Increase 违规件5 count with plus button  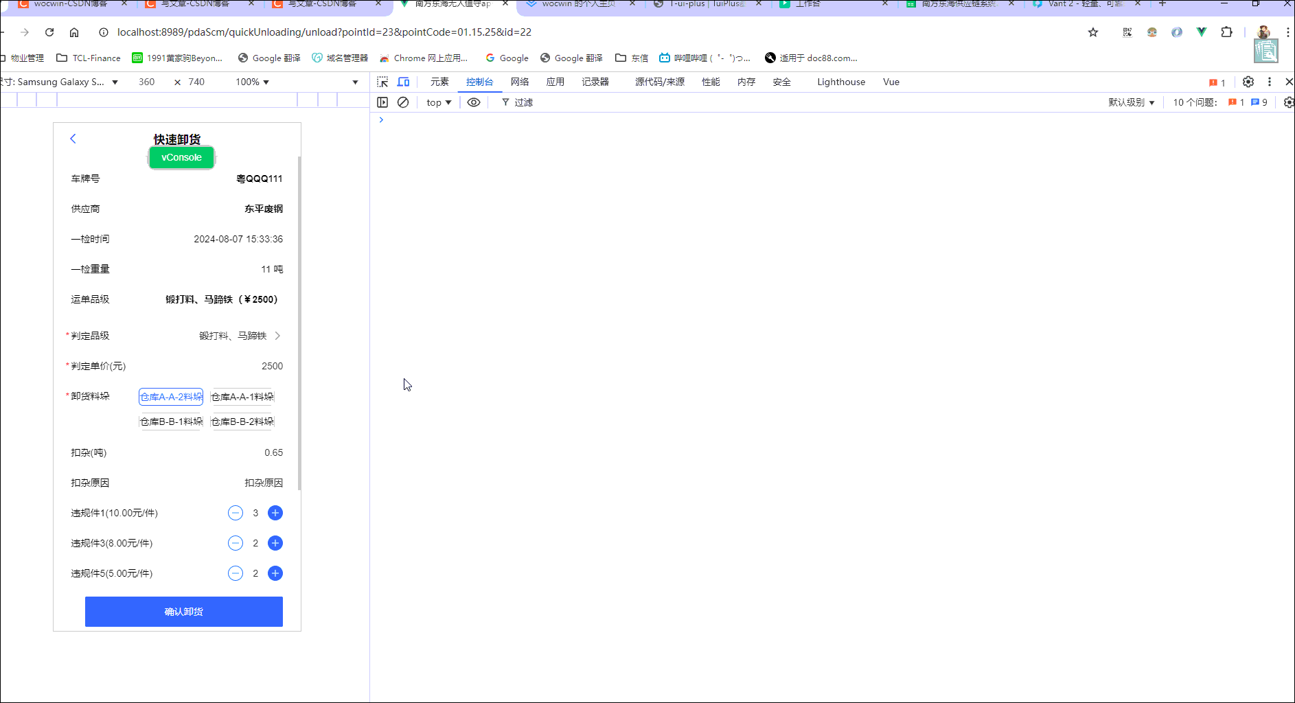point(275,573)
